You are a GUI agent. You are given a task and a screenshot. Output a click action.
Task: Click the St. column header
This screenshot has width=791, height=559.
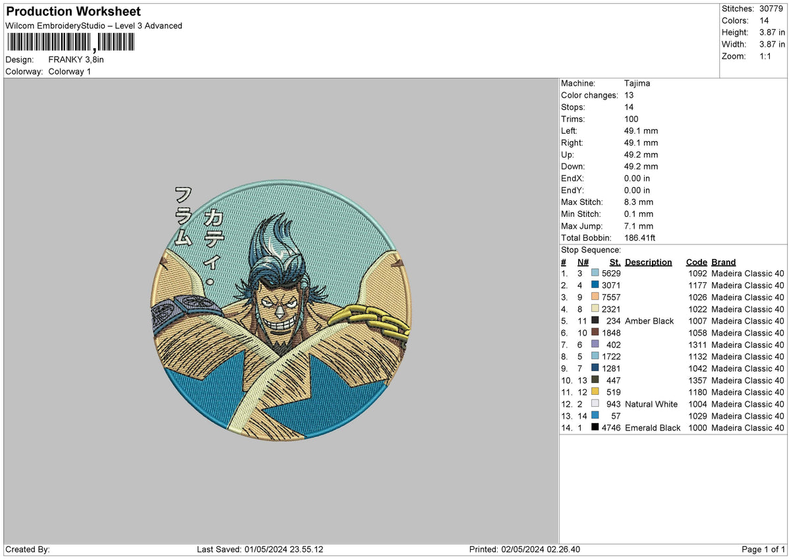tap(615, 262)
